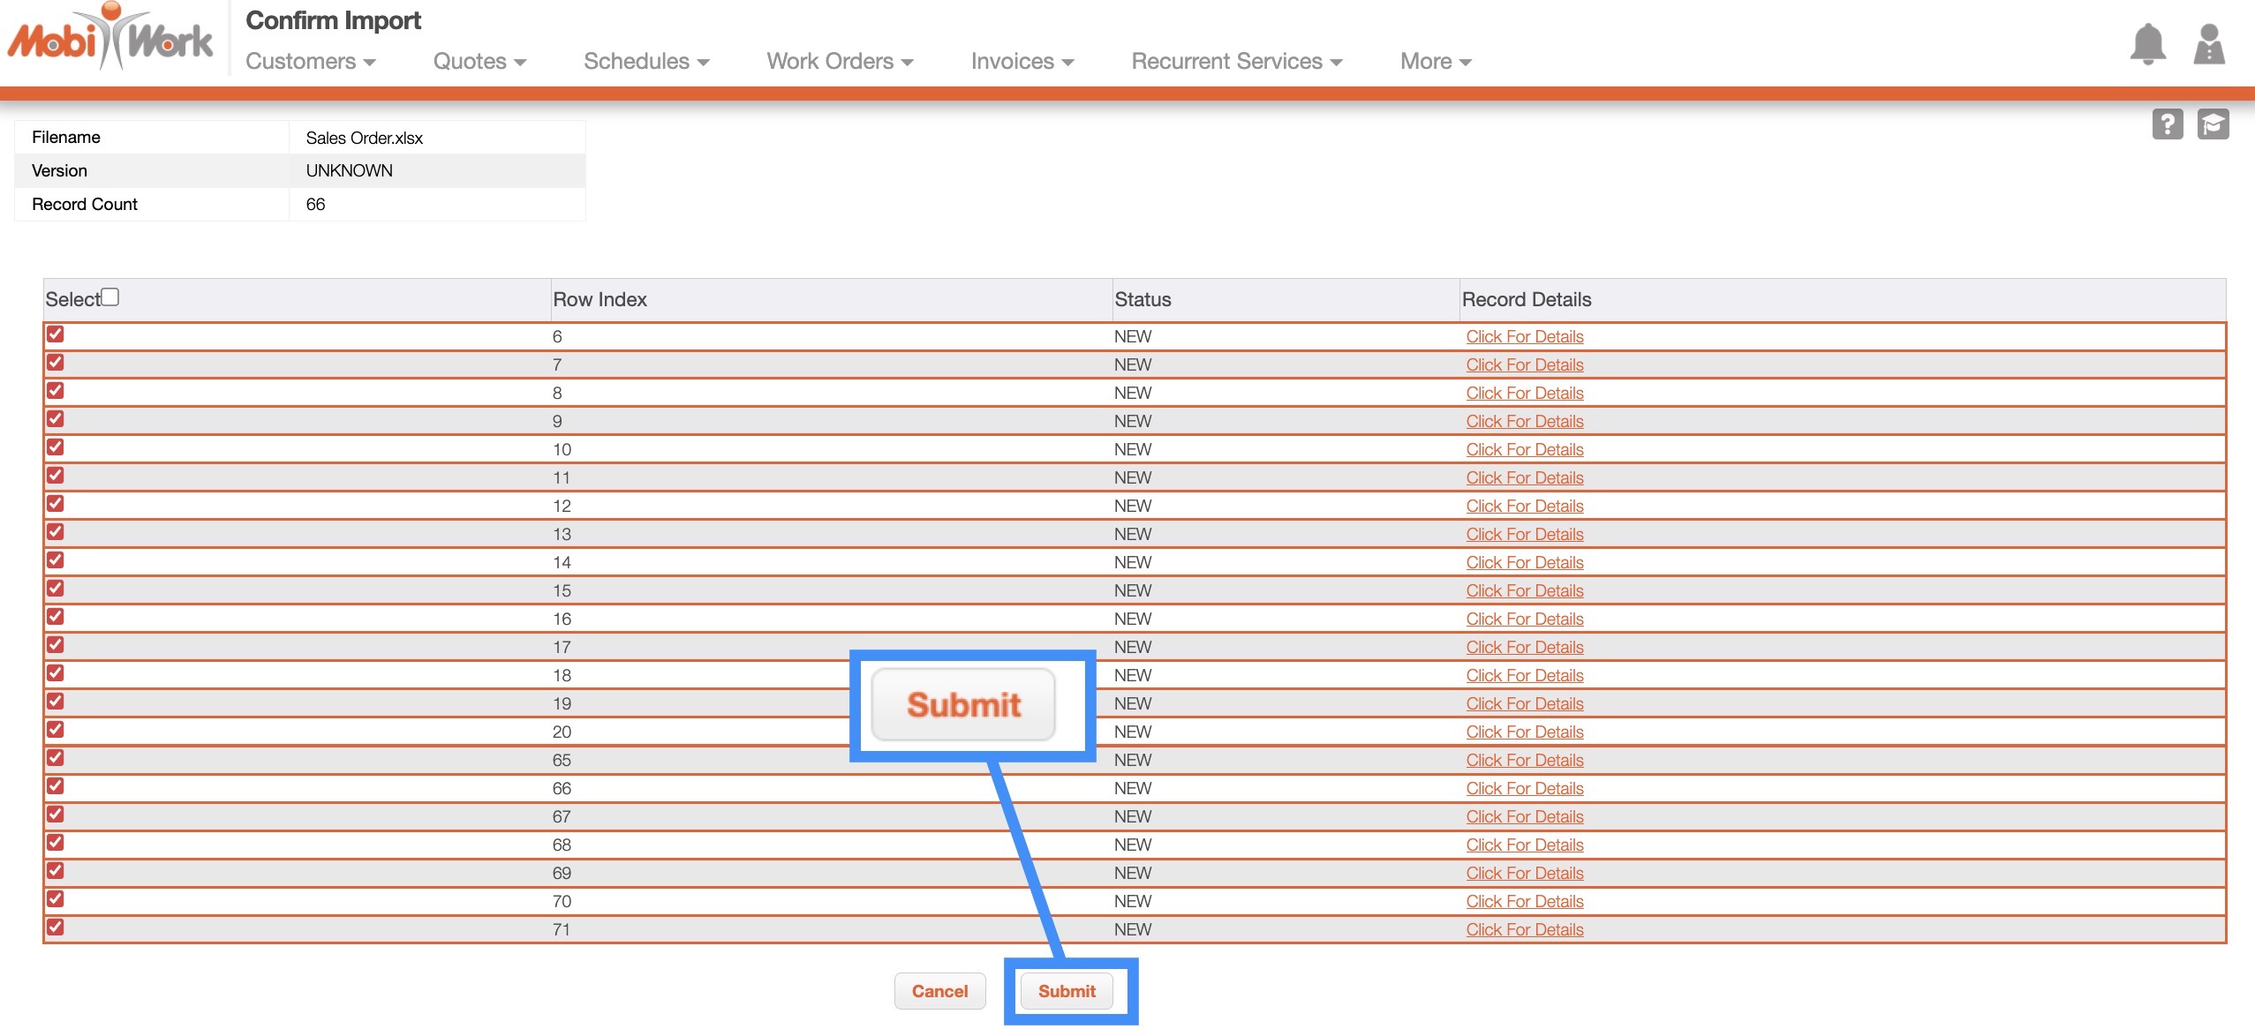Open Click For Details for row 65
This screenshot has height=1029, width=2255.
click(x=1525, y=761)
